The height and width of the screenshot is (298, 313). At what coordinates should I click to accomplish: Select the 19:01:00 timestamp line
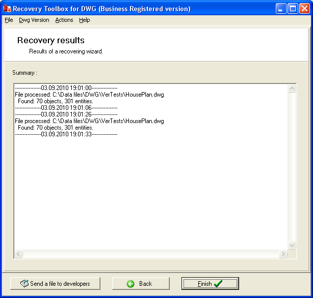pyautogui.click(x=66, y=88)
